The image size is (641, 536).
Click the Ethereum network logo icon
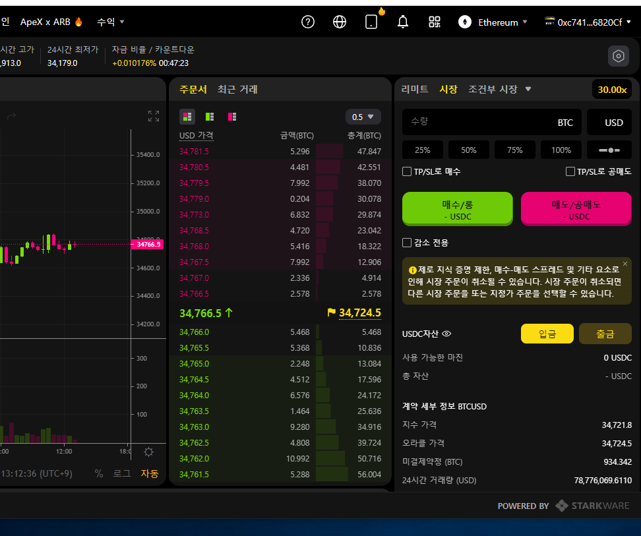[x=465, y=22]
